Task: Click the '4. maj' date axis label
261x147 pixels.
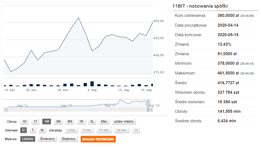Action: point(92,90)
